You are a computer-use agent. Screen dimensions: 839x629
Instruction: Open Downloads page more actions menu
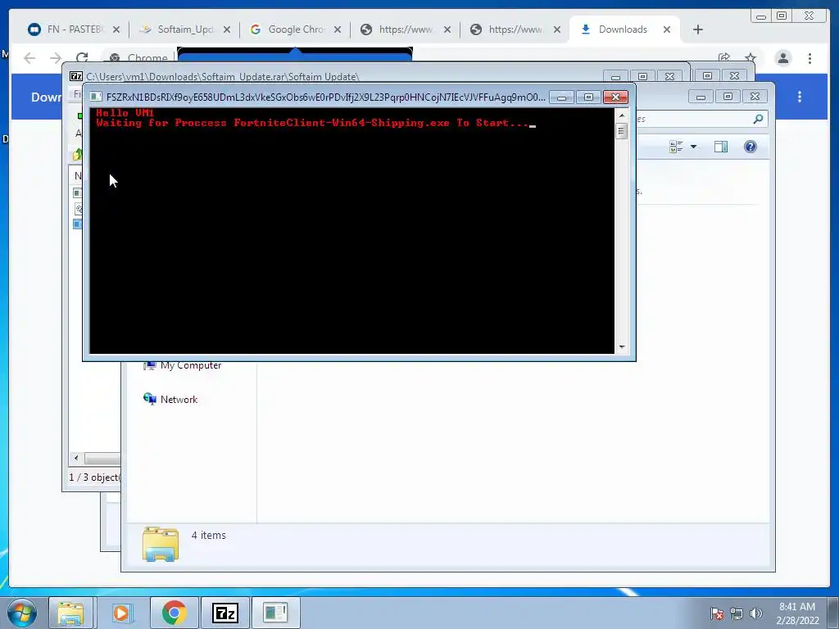pos(800,97)
